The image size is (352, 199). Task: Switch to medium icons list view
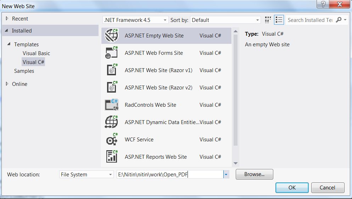pos(279,20)
